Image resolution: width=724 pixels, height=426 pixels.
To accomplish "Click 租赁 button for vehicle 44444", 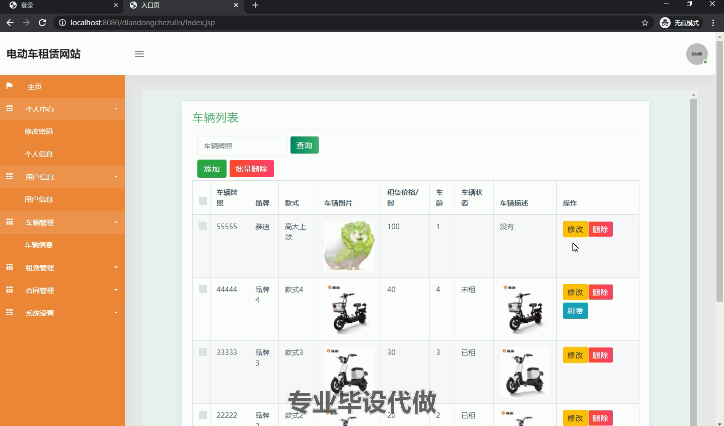I will 575,311.
